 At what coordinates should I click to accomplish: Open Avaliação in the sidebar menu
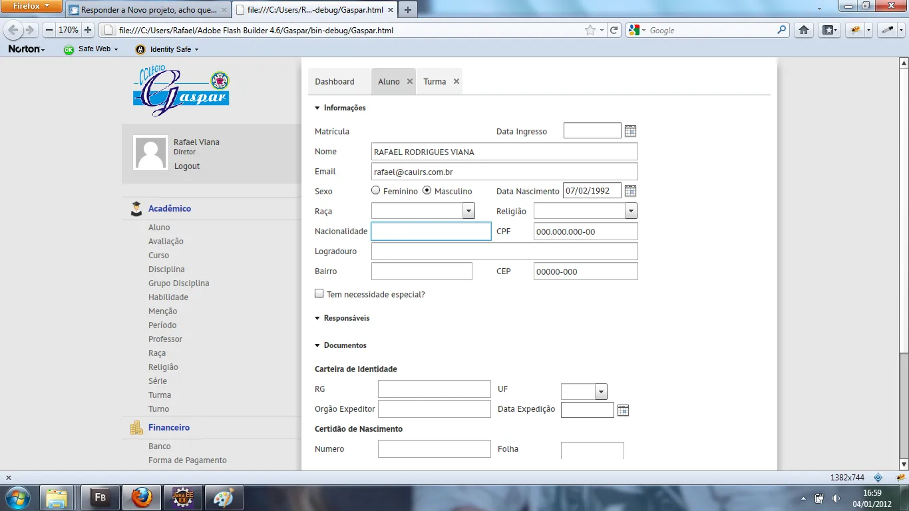click(166, 242)
